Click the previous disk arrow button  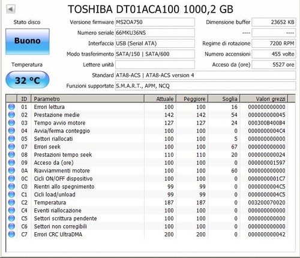point(11,9)
